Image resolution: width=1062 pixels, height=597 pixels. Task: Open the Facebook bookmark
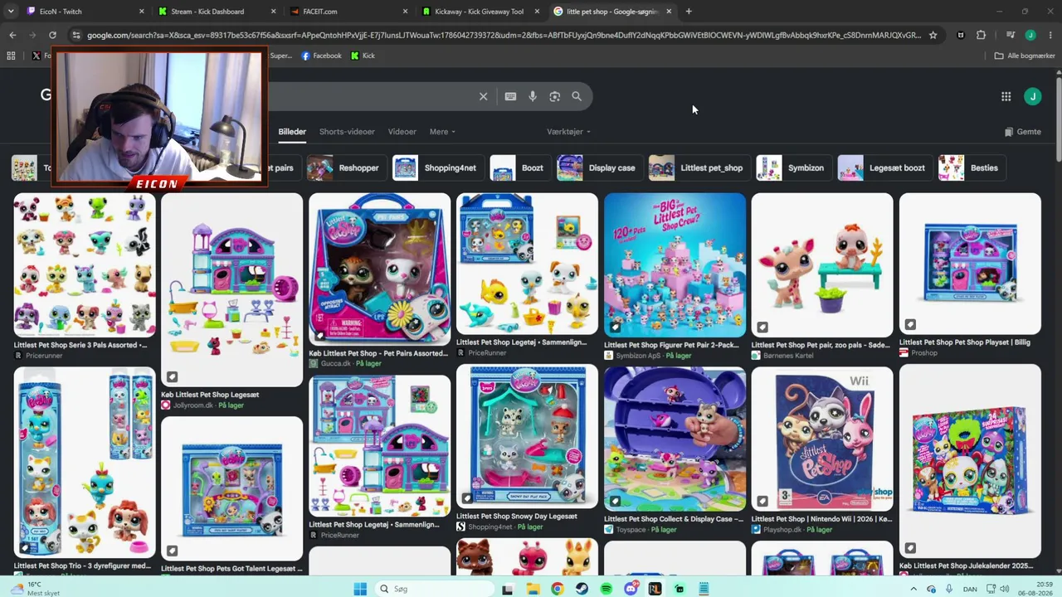[321, 56]
